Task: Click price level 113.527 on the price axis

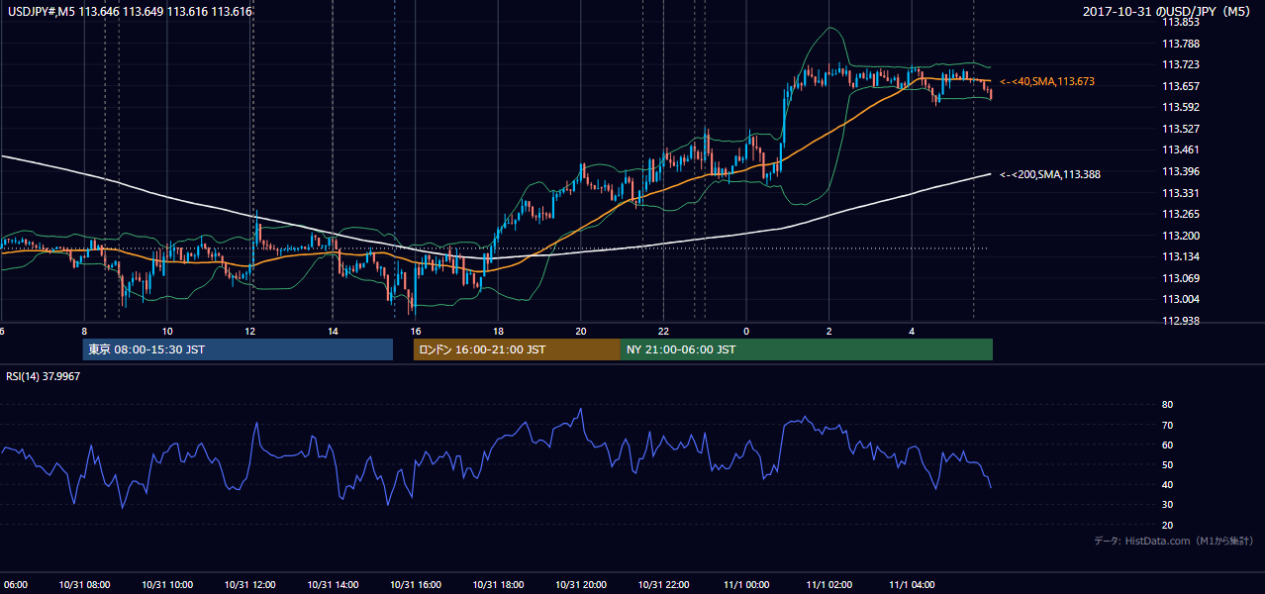Action: [1182, 129]
